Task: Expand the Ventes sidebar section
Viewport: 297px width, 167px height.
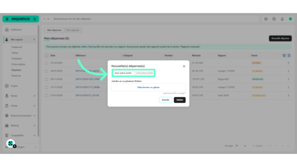Action: tap(34, 96)
